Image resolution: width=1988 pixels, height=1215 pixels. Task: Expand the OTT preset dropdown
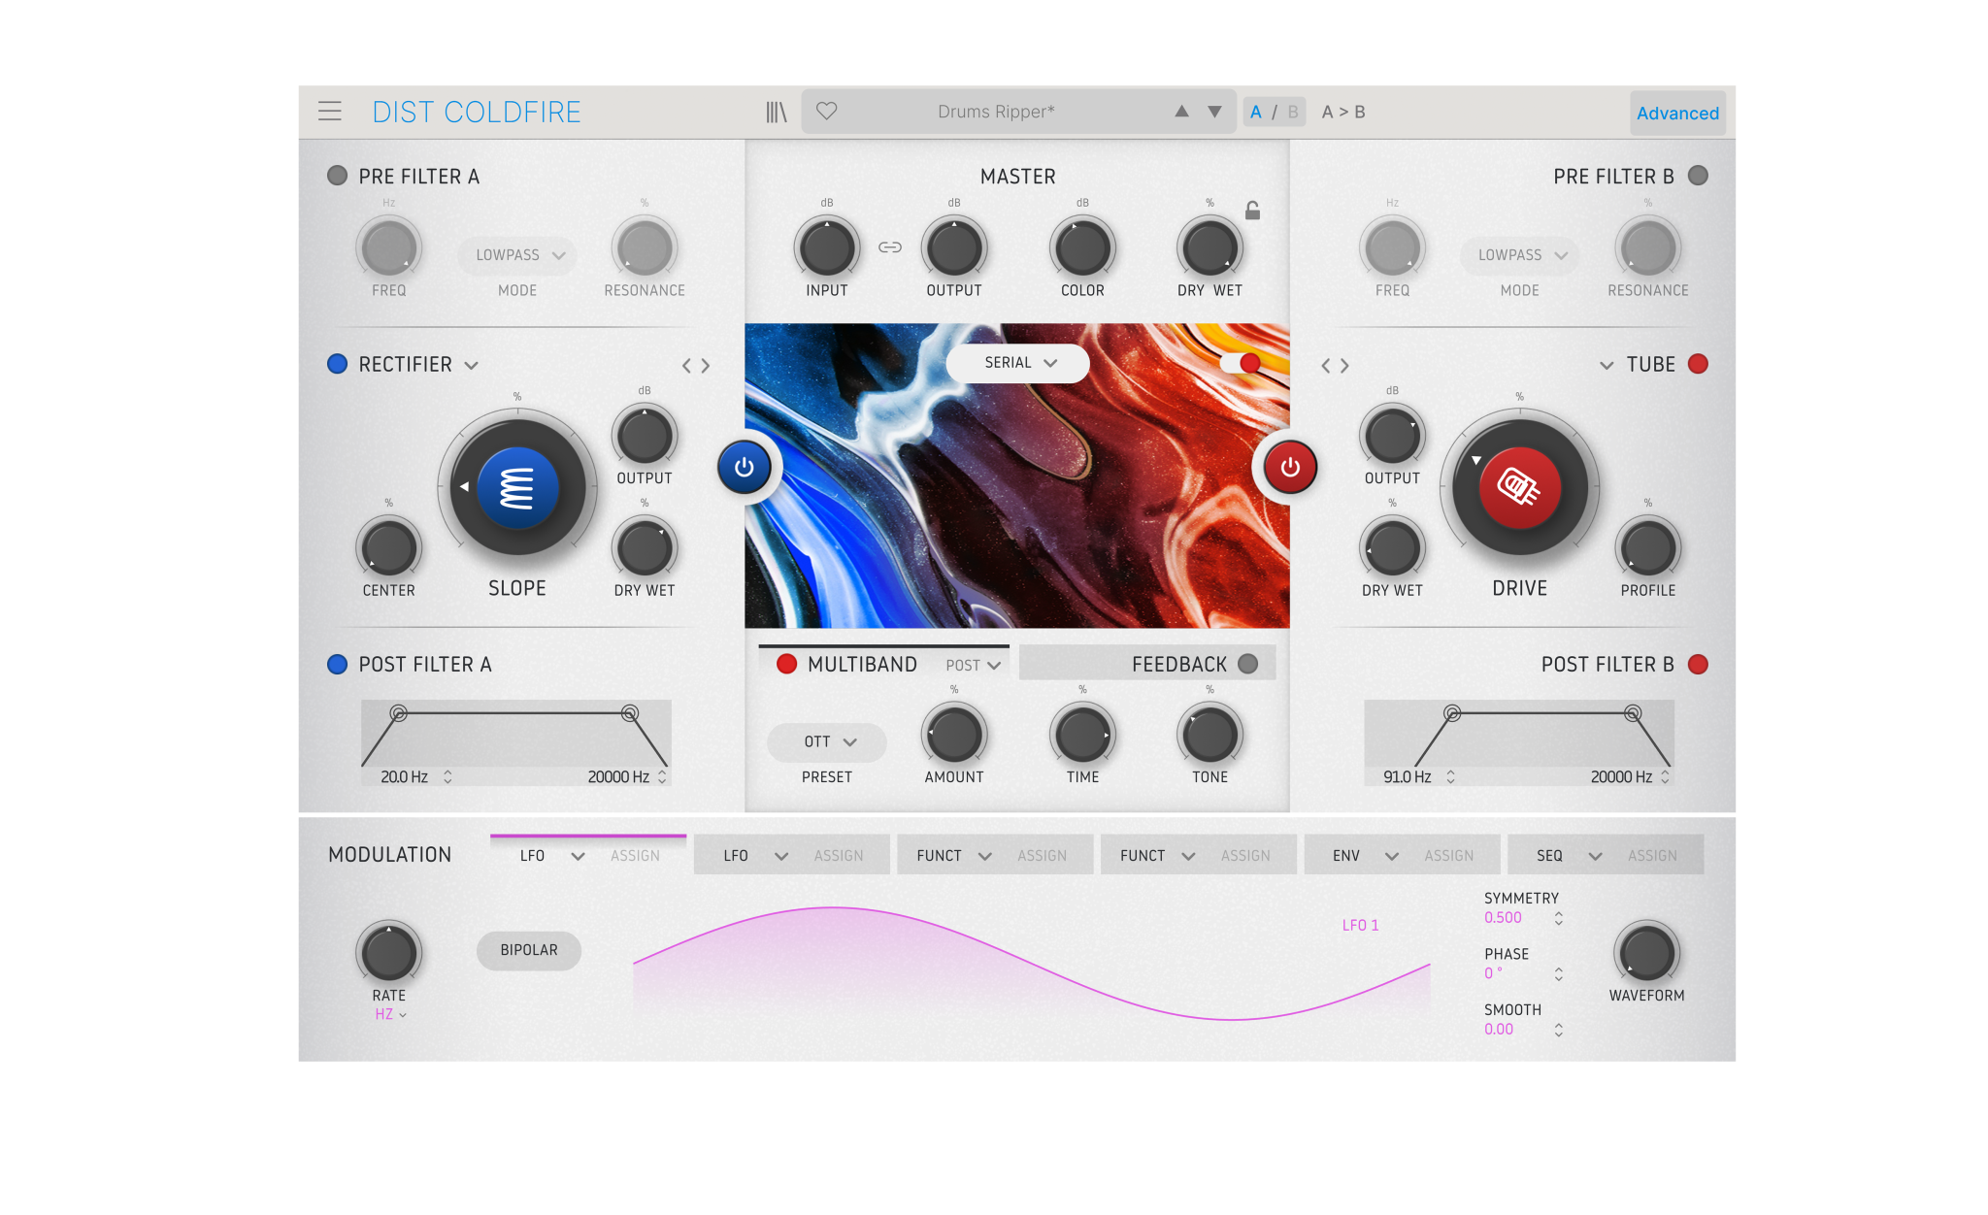coord(827,742)
